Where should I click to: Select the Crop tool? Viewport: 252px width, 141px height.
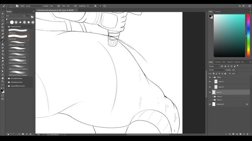point(3,27)
